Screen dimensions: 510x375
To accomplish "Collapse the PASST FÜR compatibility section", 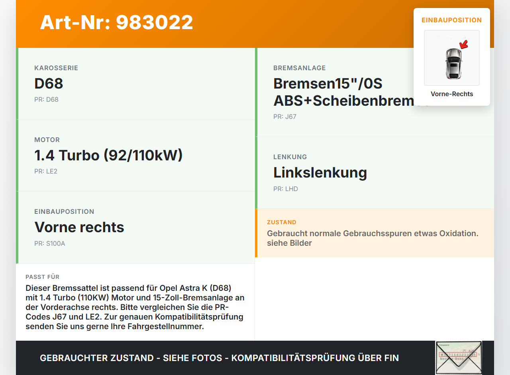I will (x=135, y=307).
